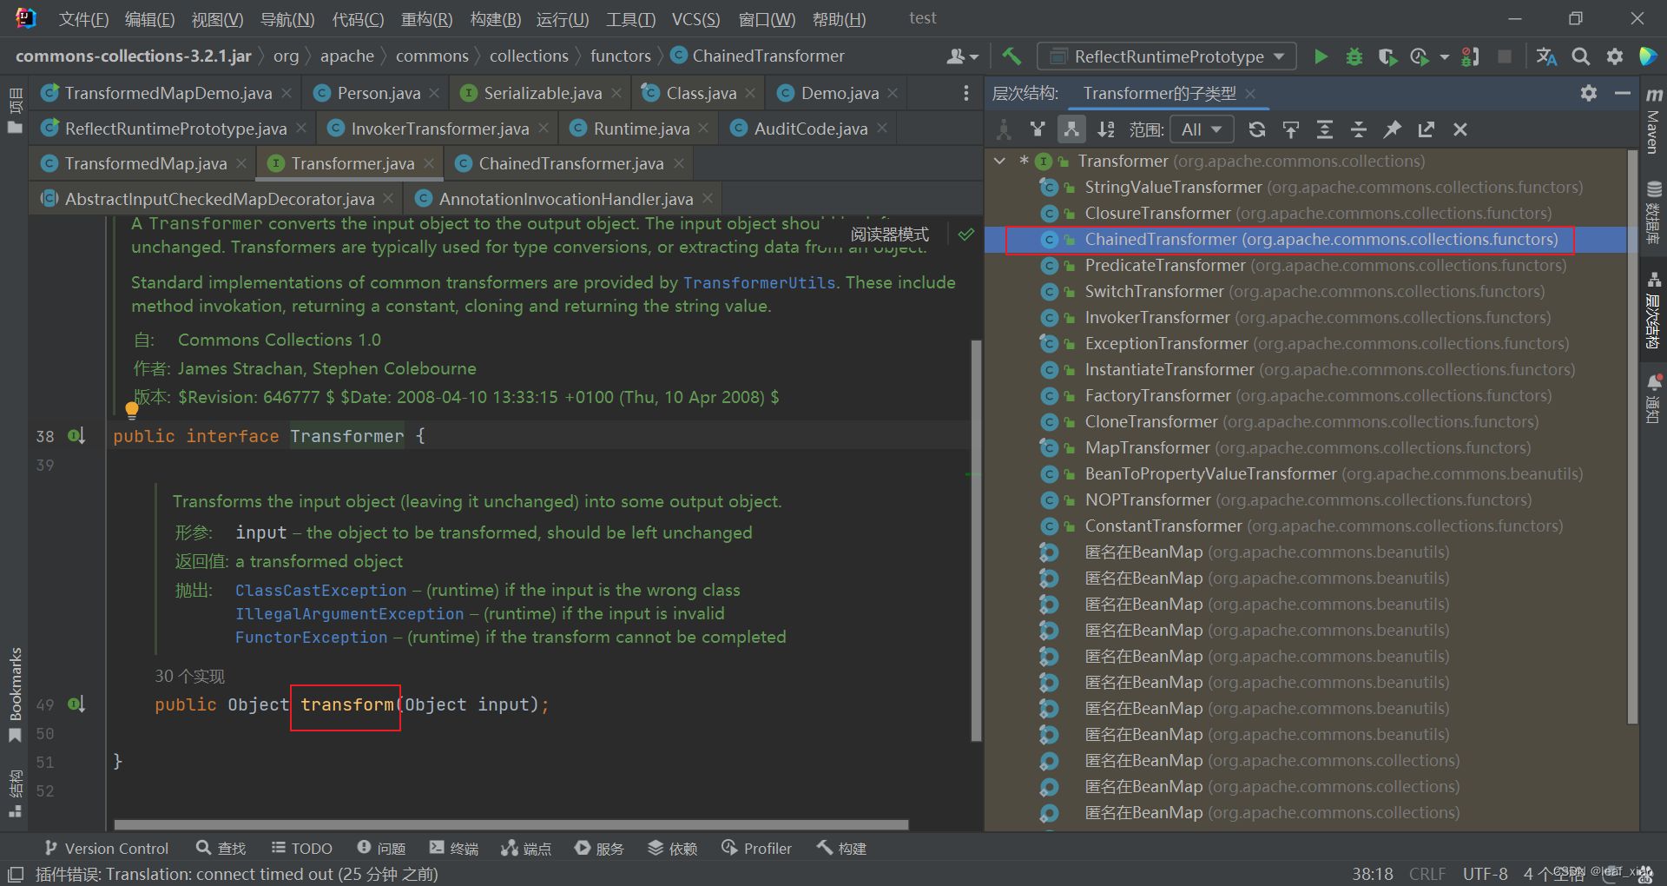Open the 重构(R) menu
Viewport: 1667px width, 886px height.
(426, 19)
